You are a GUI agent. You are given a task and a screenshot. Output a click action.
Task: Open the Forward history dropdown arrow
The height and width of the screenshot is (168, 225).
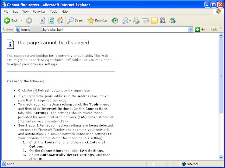pyautogui.click(x=36, y=21)
